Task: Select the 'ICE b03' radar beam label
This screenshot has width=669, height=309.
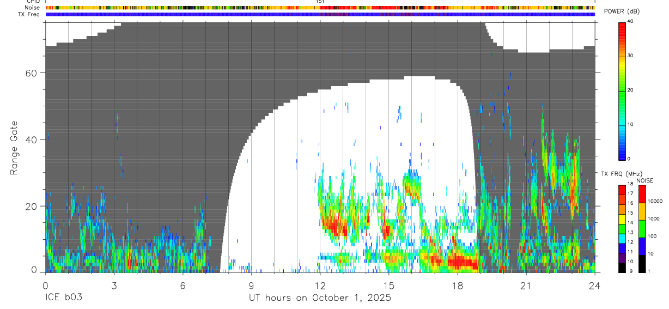Action: pyautogui.click(x=63, y=298)
